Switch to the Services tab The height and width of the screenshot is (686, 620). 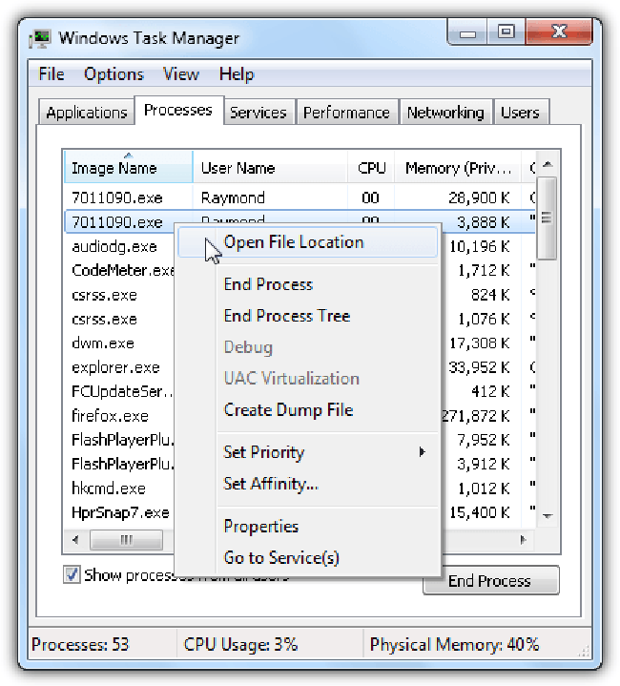point(258,113)
